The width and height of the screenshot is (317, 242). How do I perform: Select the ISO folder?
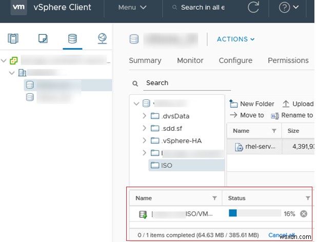(x=186, y=165)
